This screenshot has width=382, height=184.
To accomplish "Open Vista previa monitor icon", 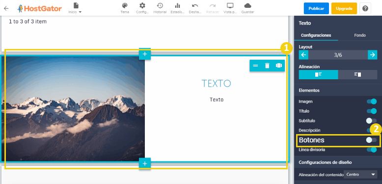I will (230, 8).
